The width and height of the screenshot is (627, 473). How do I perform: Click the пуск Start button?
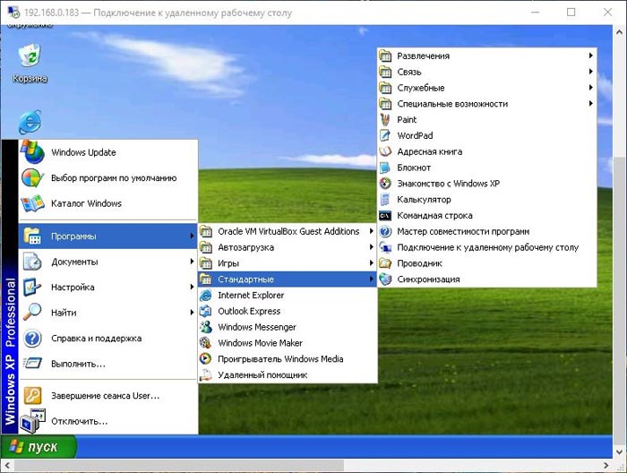pyautogui.click(x=39, y=447)
